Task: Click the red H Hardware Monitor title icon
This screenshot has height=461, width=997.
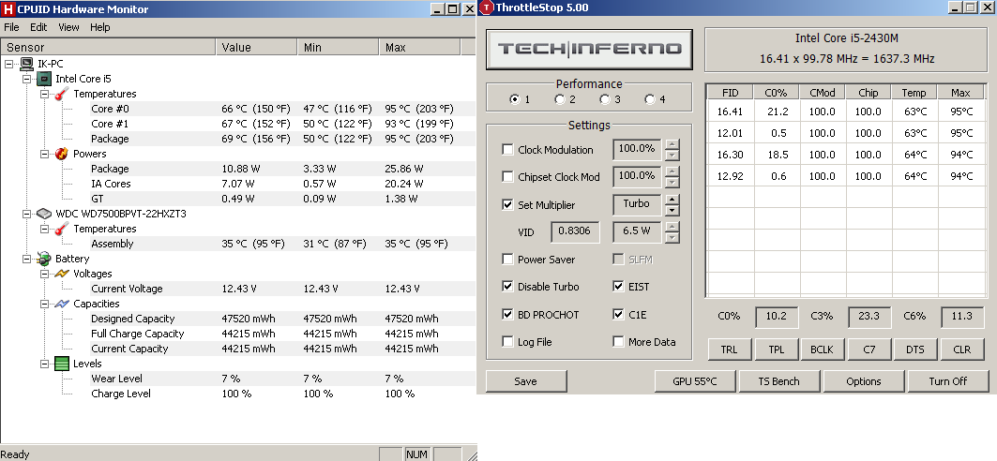Action: [x=8, y=8]
